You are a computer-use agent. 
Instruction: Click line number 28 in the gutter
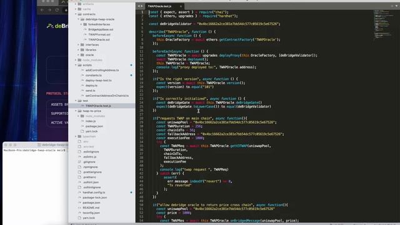coord(141,118)
